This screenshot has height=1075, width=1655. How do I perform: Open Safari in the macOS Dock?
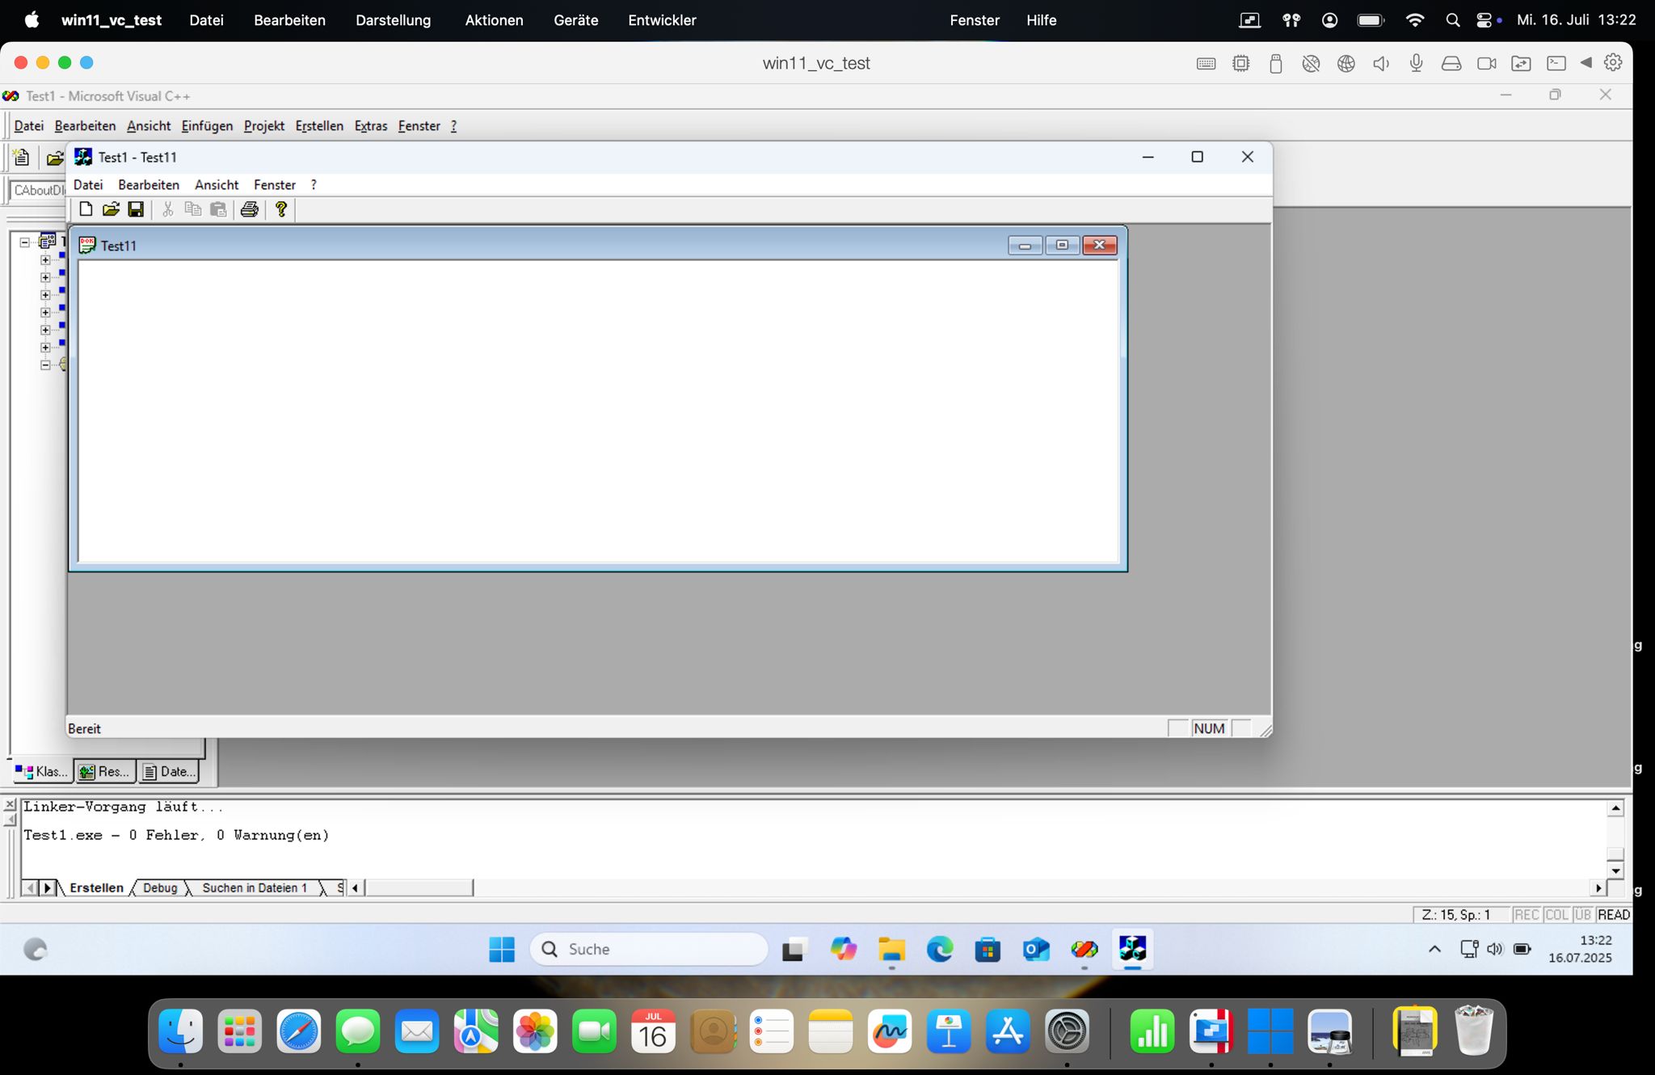tap(299, 1031)
